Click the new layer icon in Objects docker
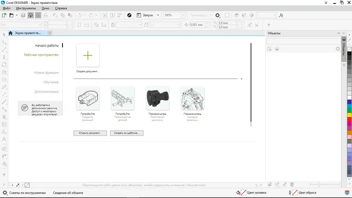Screen dimensions: 352x198 tap(270, 185)
